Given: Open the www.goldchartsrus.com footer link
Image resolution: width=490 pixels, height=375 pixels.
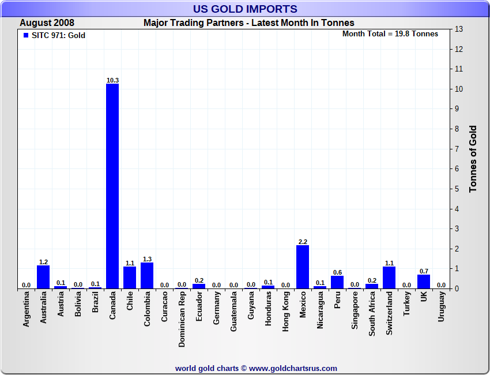Looking at the screenshot, I should [x=293, y=368].
